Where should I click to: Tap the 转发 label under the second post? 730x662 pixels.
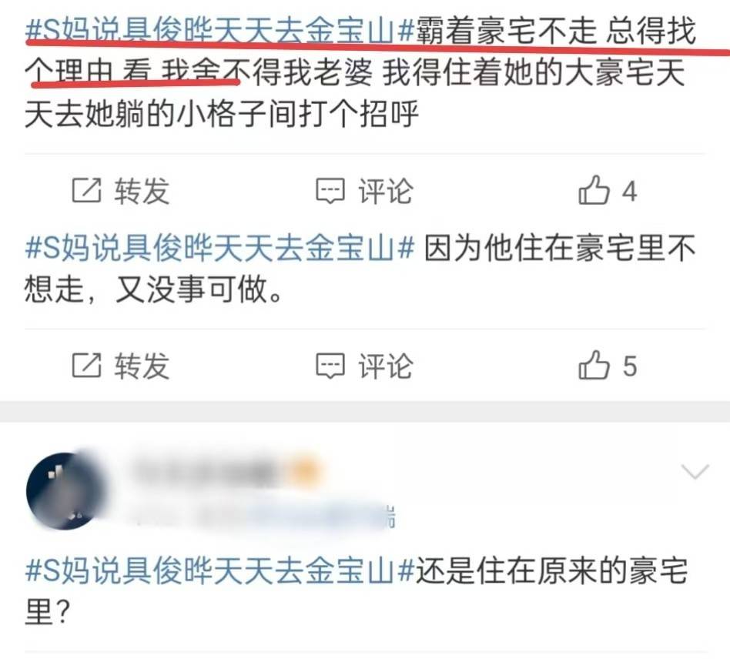(142, 366)
